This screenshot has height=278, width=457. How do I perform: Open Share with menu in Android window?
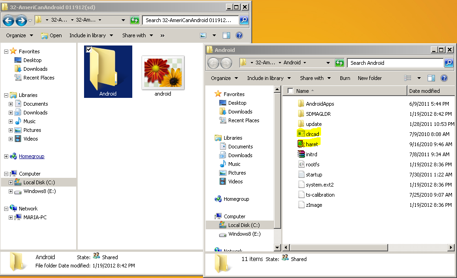[x=315, y=78]
